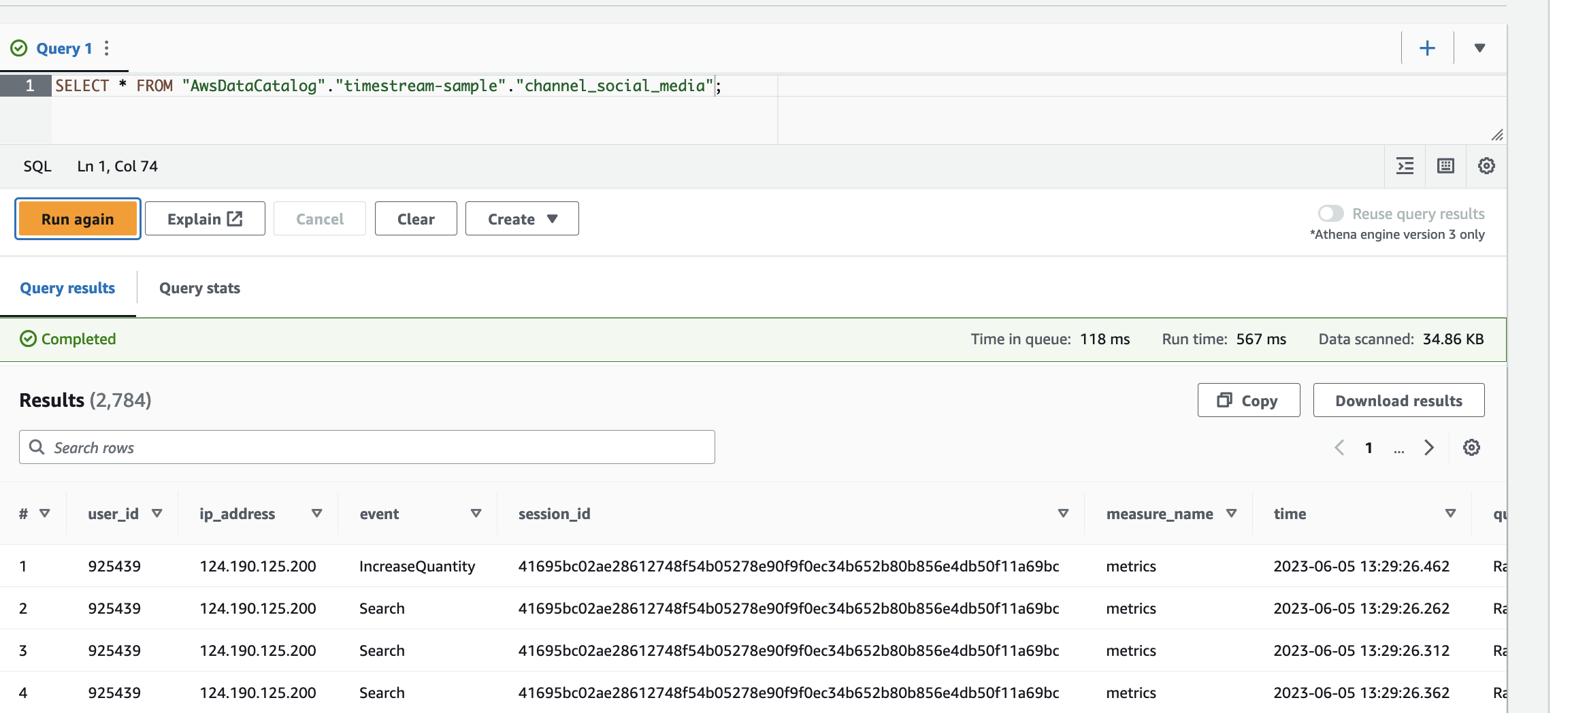Go to next results page
Image resolution: width=1572 pixels, height=713 pixels.
point(1428,448)
